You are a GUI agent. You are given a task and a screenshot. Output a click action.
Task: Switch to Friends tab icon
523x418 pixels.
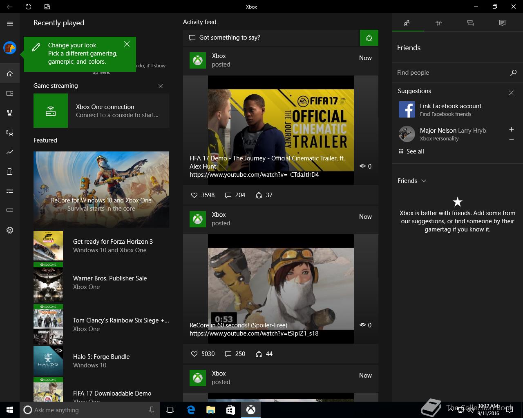click(407, 23)
